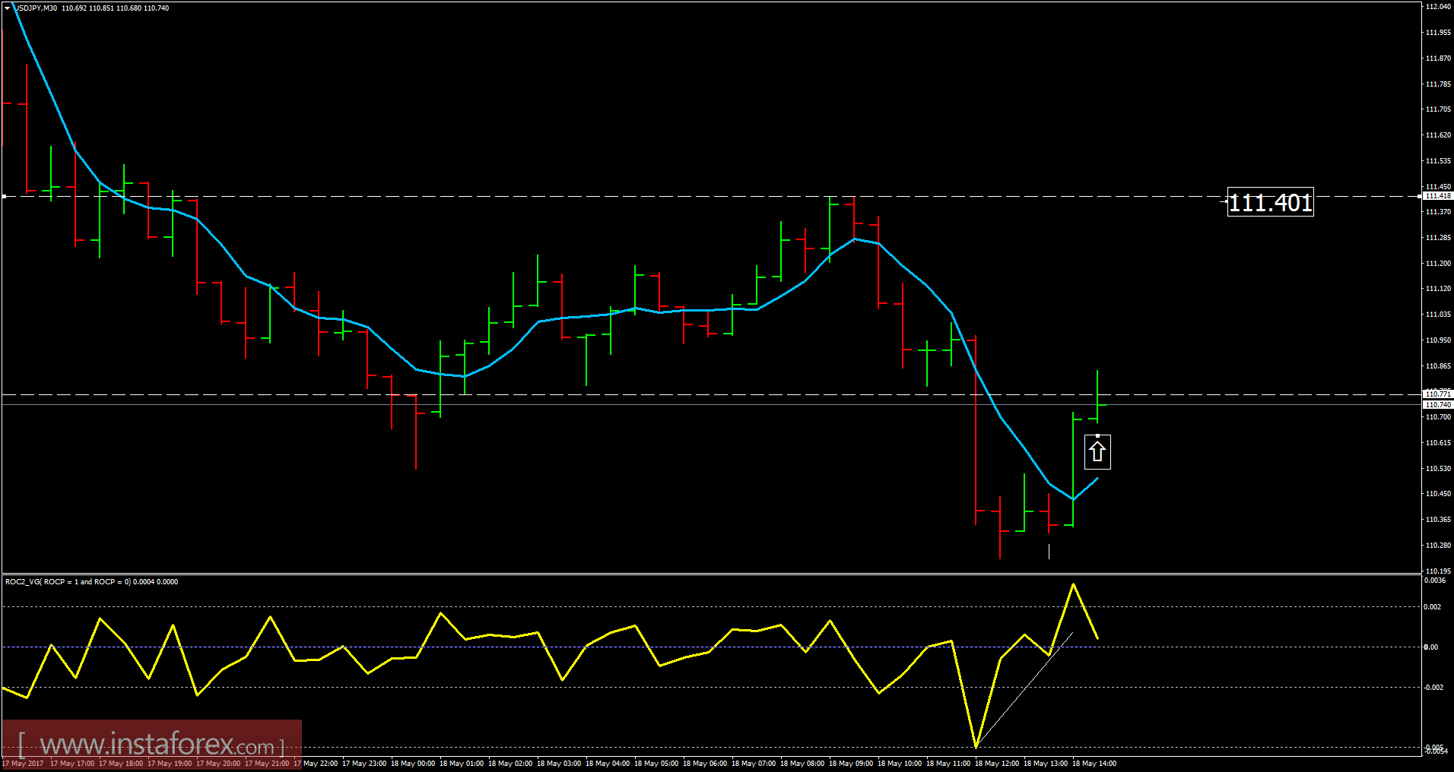Screen dimensions: 1454x772
Task: Click the 18 May 09:00 time label
Action: [851, 764]
